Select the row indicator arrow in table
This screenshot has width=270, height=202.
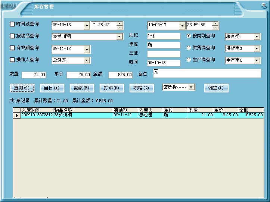pos(17,115)
